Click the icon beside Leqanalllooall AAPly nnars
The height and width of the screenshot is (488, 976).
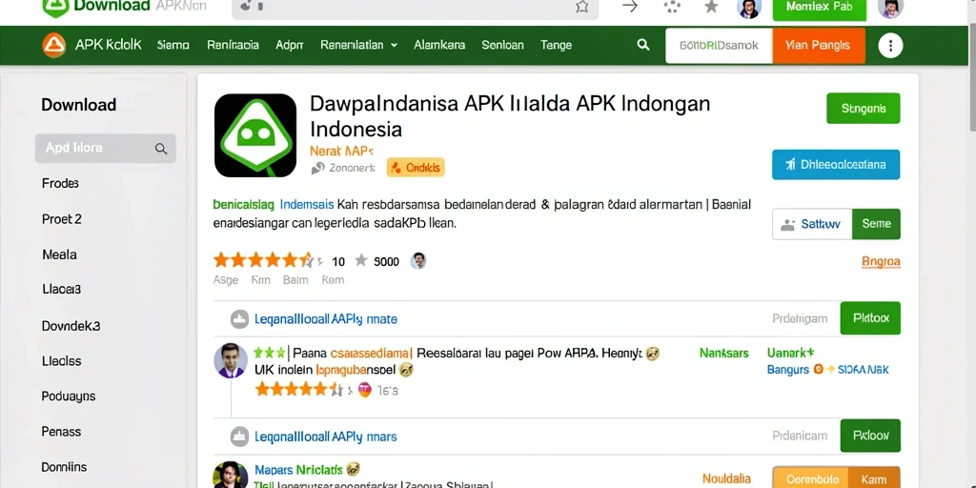pos(239,437)
